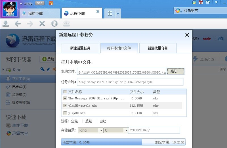Open 垃圾箱(2) trash list
227x148 pixels.
[19, 95]
